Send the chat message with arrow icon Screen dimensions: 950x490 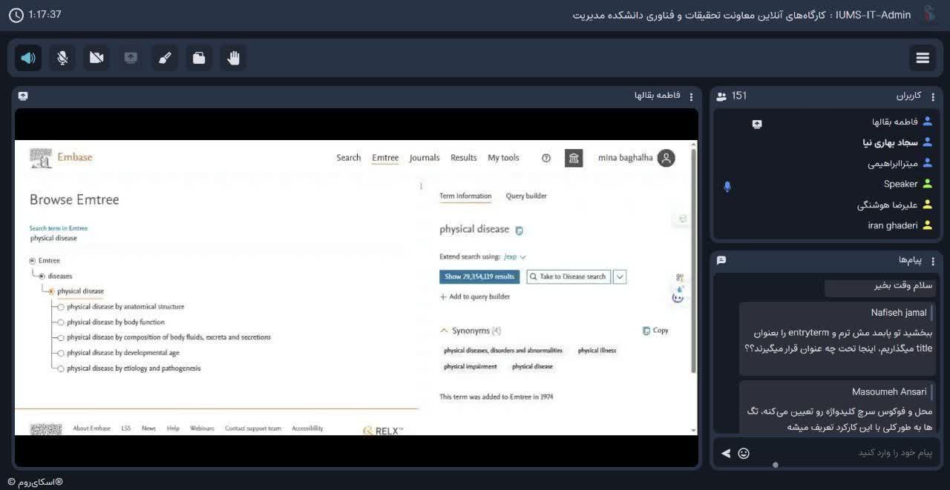coord(726,453)
